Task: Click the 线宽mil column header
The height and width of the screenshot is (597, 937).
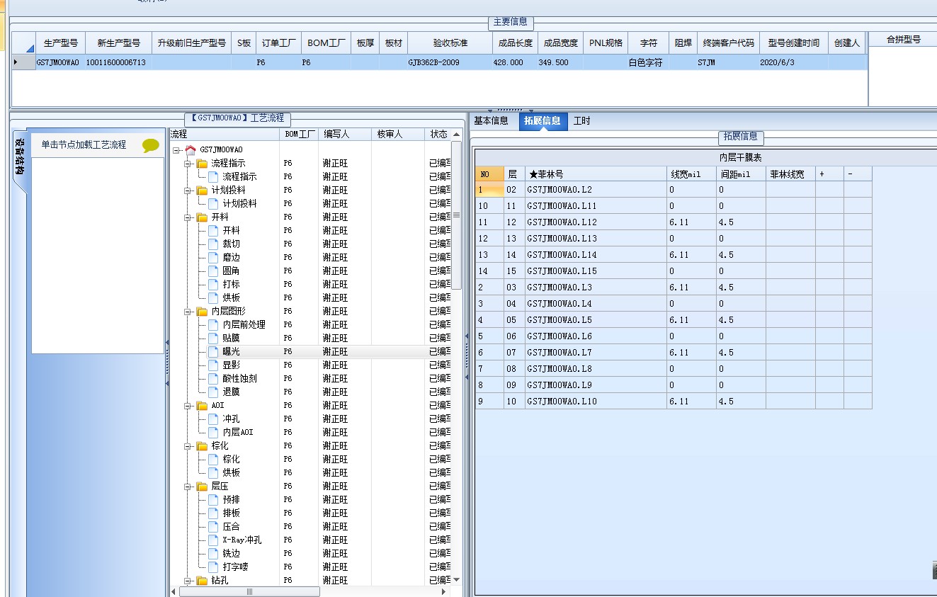Action: coord(691,174)
